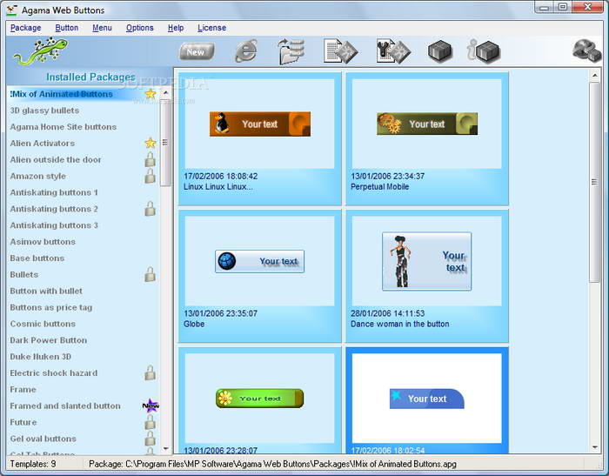Select Antiskating buttons 1 package
The height and width of the screenshot is (476, 609).
tap(54, 192)
